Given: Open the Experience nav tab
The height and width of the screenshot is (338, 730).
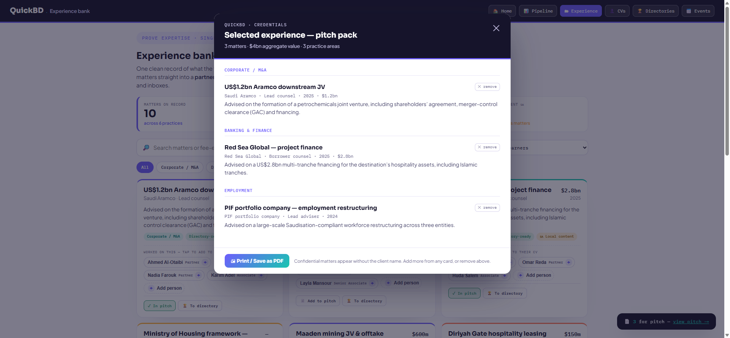Looking at the screenshot, I should (x=581, y=11).
